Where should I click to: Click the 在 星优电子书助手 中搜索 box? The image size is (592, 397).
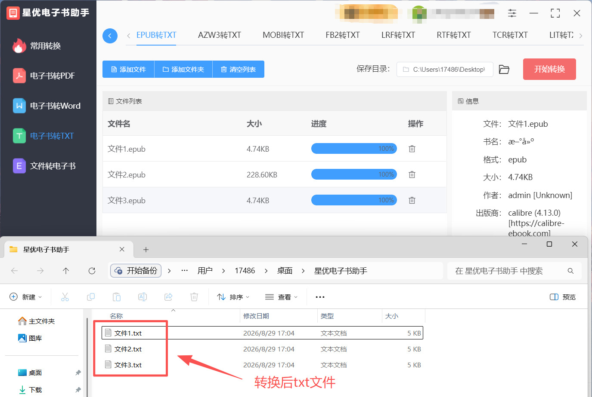pos(515,271)
